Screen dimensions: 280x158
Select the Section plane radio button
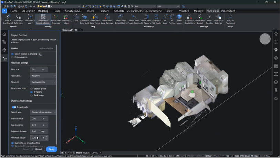coord(32,89)
